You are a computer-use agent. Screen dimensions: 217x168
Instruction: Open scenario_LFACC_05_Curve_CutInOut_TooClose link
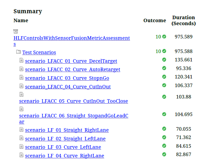(x=73, y=101)
